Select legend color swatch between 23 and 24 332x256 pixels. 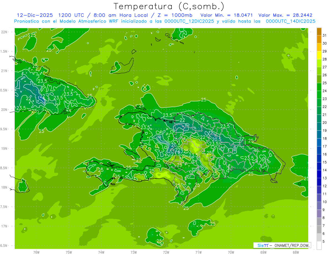[319, 95]
